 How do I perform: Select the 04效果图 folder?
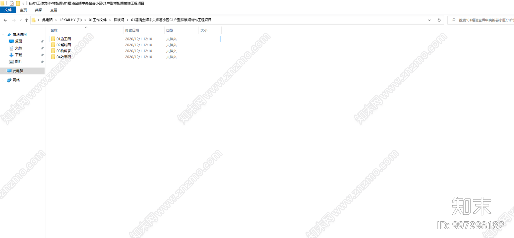tap(135, 57)
